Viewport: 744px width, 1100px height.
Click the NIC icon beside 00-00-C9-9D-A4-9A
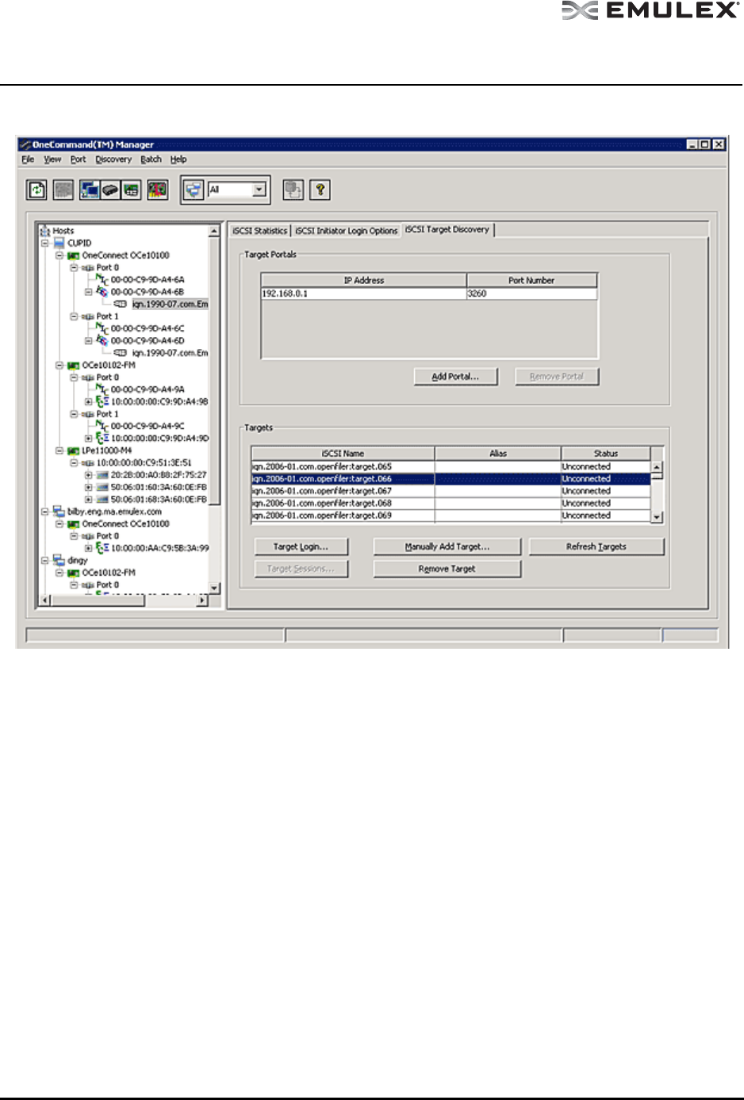click(102, 389)
